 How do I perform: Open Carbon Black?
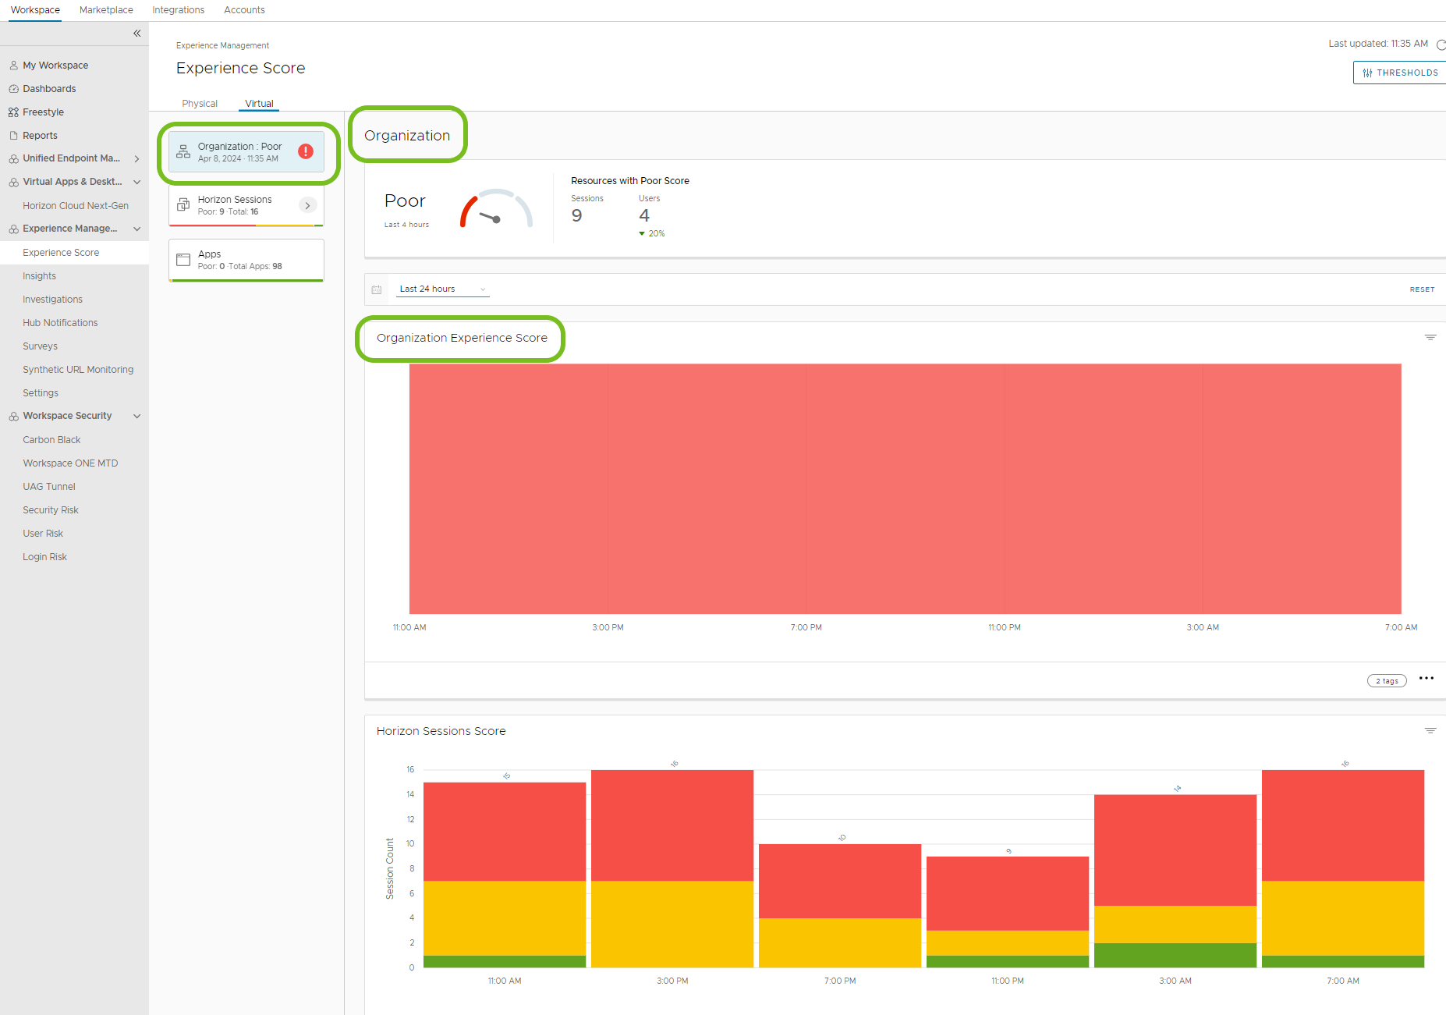[51, 440]
